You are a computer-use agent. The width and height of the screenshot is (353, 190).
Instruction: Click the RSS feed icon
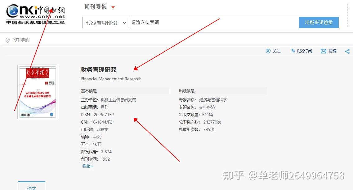(x=293, y=51)
